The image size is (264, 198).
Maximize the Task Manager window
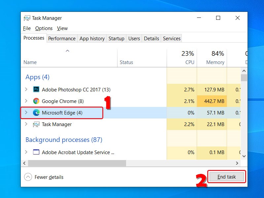click(218, 18)
